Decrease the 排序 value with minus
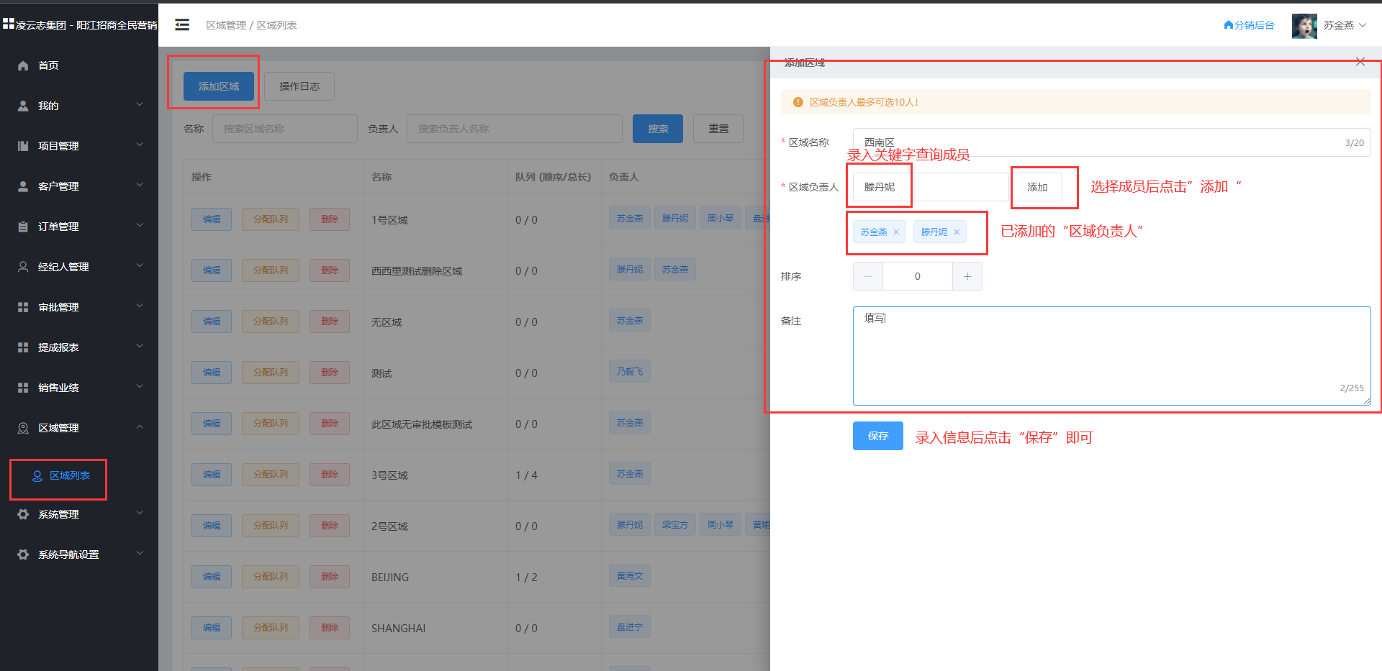The width and height of the screenshot is (1382, 671). coord(868,276)
